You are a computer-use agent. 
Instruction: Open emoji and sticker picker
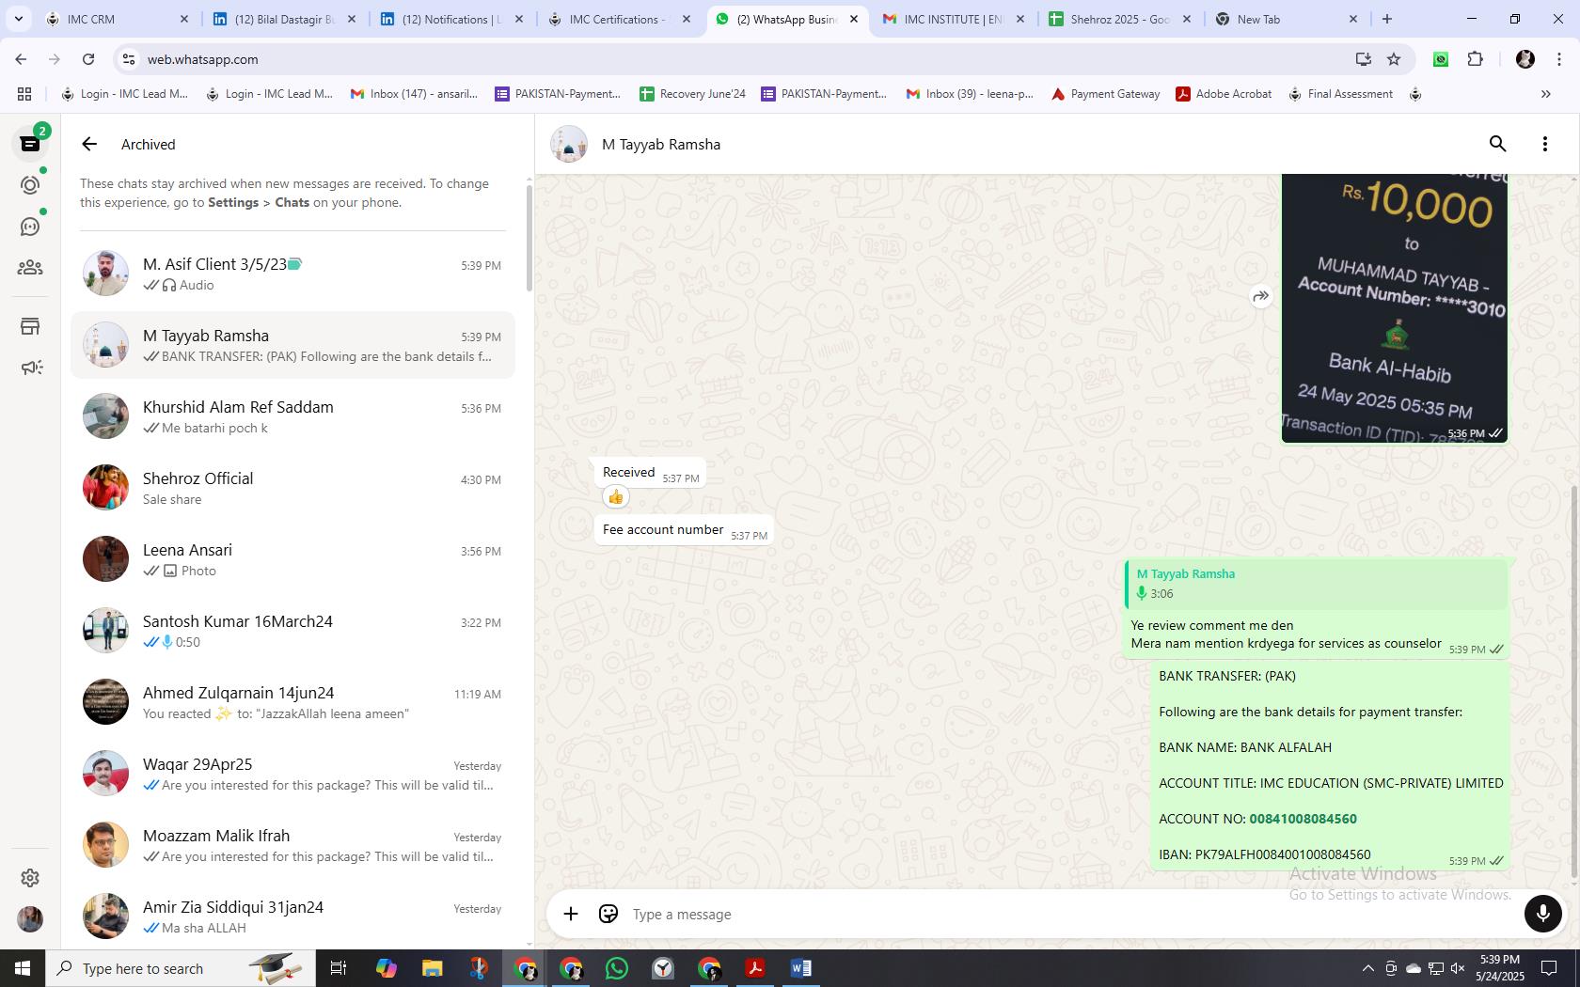point(608,914)
